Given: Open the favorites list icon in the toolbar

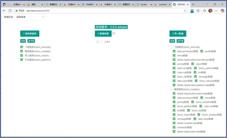Looking at the screenshot, I should [x=205, y=11].
